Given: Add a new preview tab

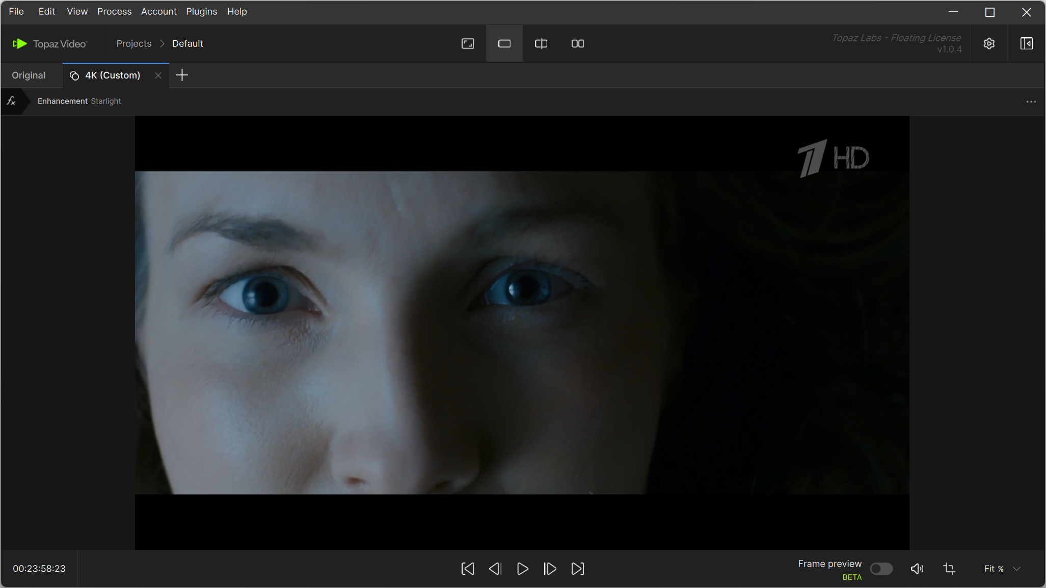Looking at the screenshot, I should pyautogui.click(x=182, y=75).
